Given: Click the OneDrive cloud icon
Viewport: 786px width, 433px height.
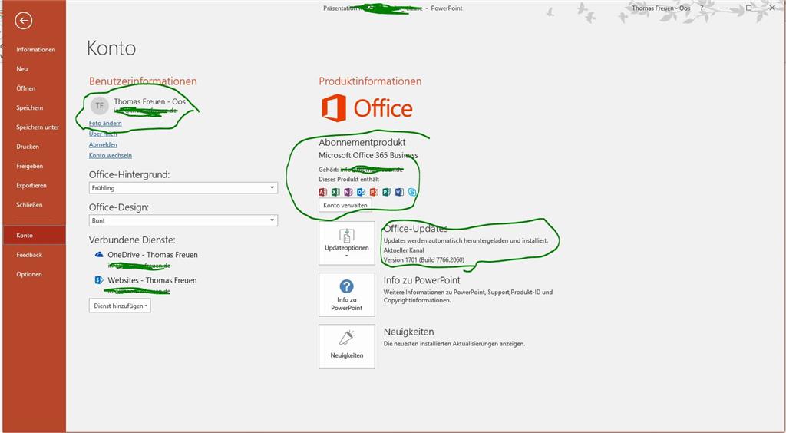Looking at the screenshot, I should (x=99, y=255).
